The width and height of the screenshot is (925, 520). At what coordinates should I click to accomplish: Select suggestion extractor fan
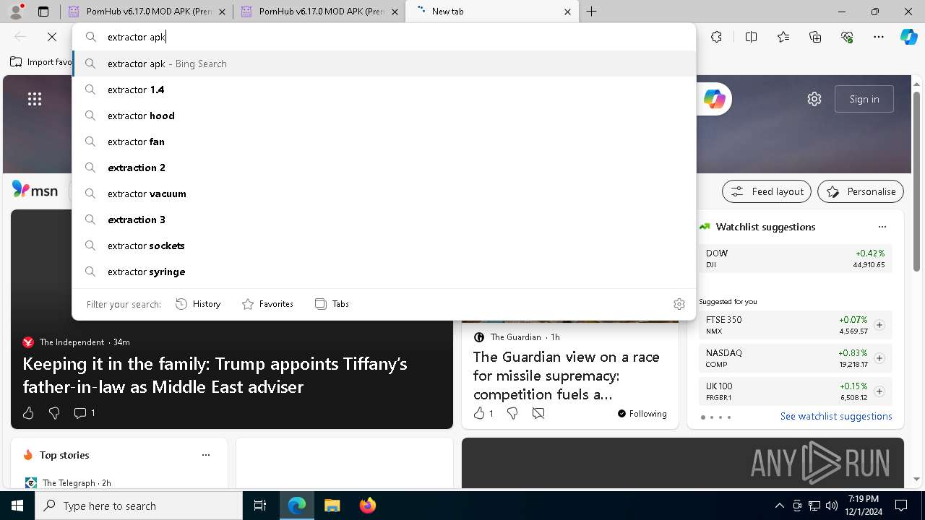(384, 142)
